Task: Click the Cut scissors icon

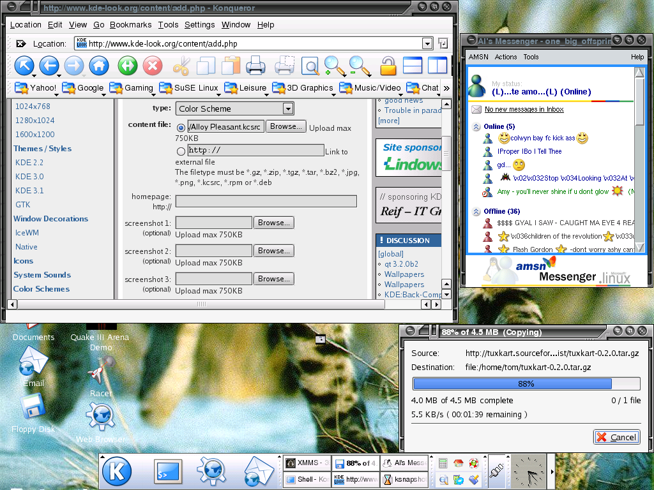Action: pos(181,66)
